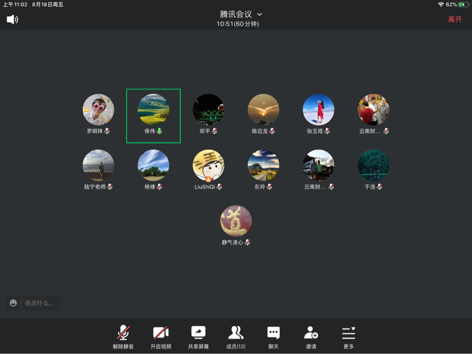Select 于浩's green forest avatar
Image resolution: width=472 pixels, height=354 pixels.
(374, 165)
